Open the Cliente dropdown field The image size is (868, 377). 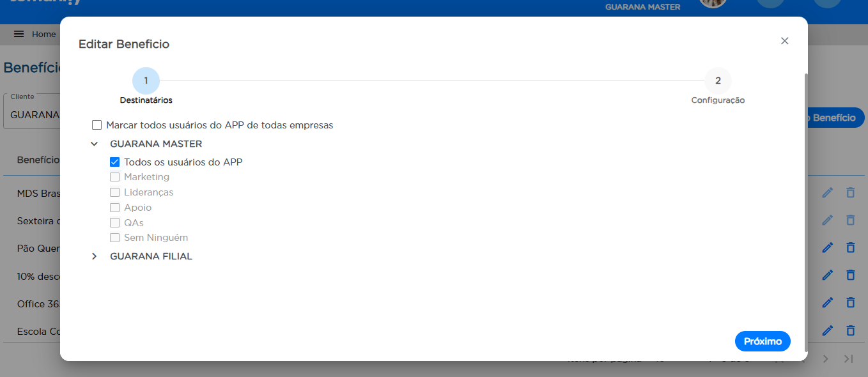coord(32,115)
